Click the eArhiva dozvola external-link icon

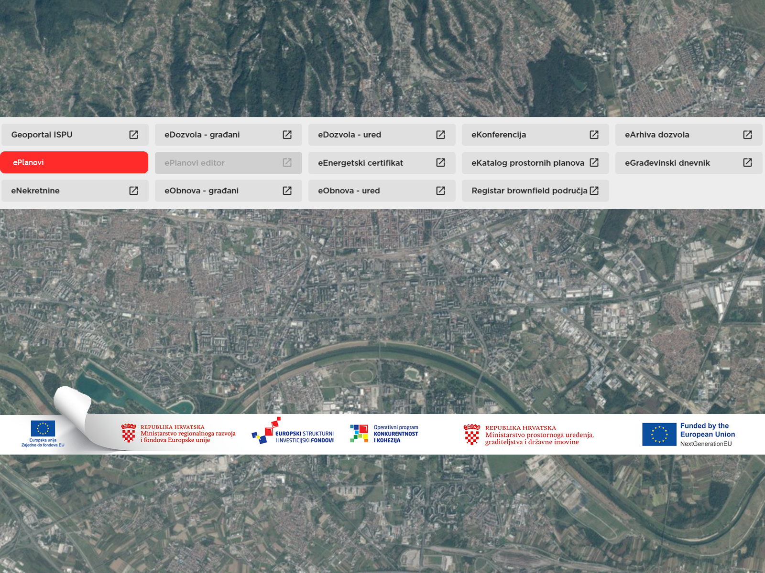tap(747, 135)
